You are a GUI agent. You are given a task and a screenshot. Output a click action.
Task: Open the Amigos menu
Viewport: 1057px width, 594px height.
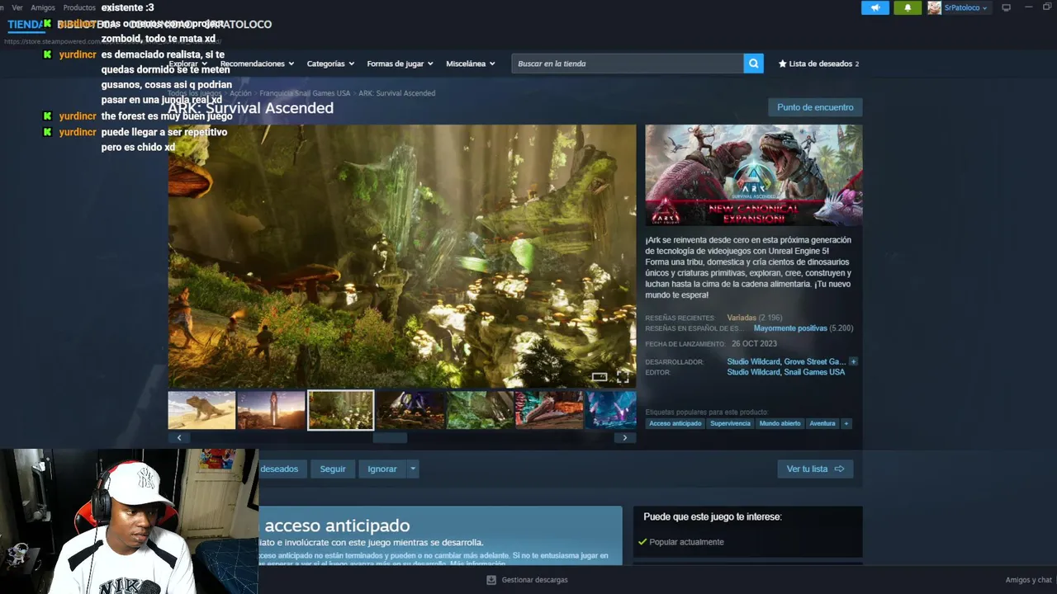43,7
